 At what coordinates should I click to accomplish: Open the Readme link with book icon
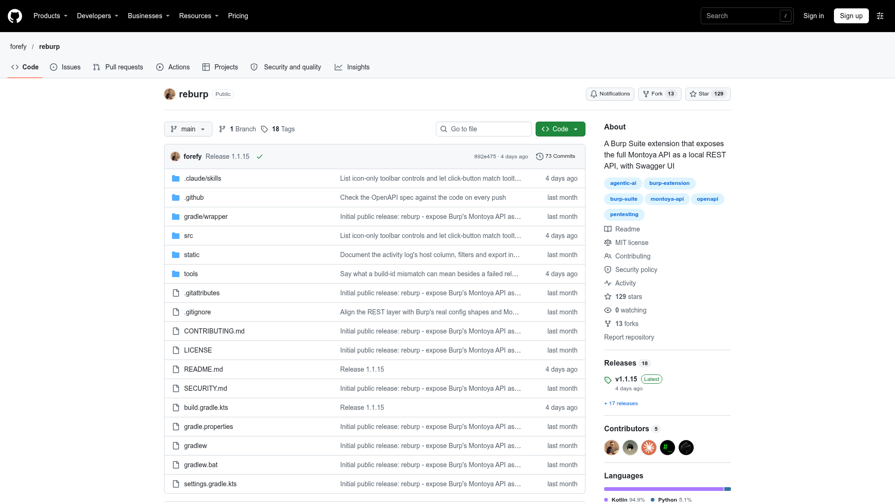pyautogui.click(x=622, y=229)
